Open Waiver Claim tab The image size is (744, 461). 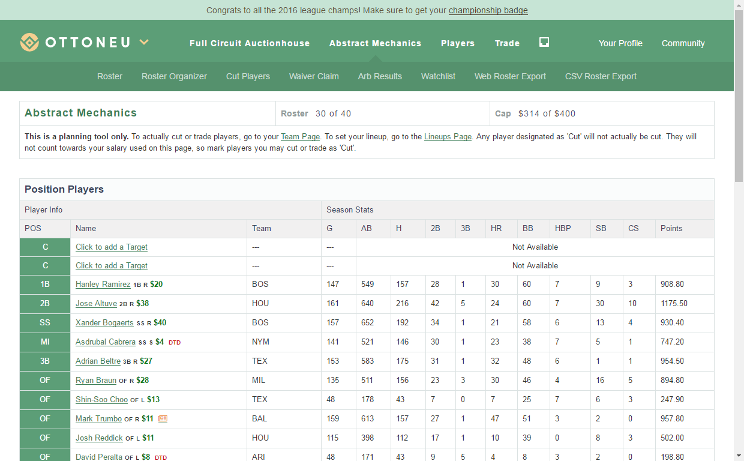tap(314, 76)
